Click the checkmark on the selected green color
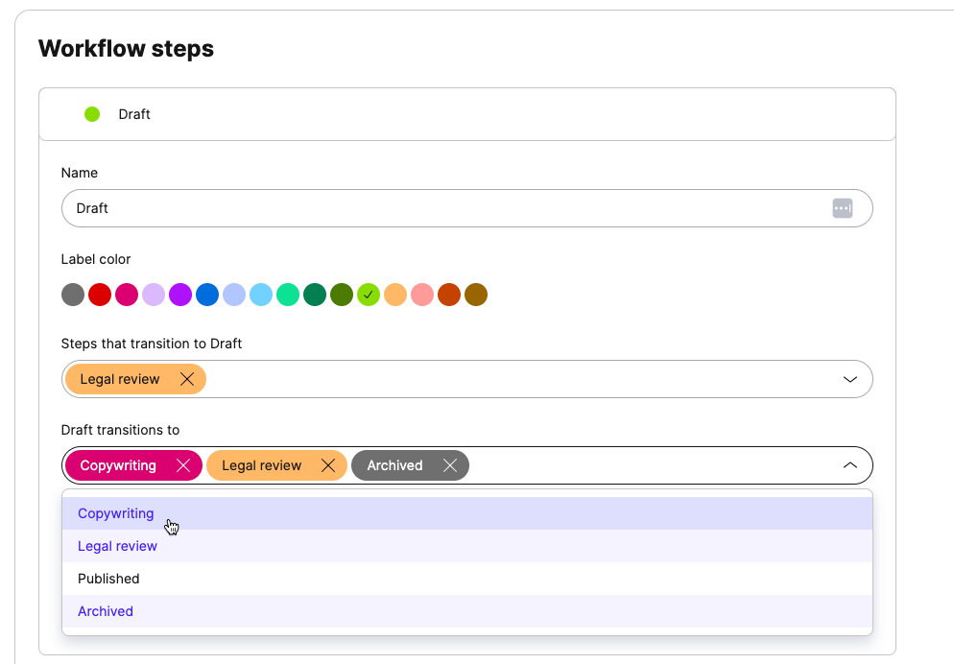Viewport: 954px width, 664px height. 369,295
